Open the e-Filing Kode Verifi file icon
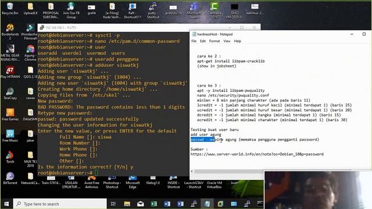Viewport: 372px width, 209px height. click(112, 10)
